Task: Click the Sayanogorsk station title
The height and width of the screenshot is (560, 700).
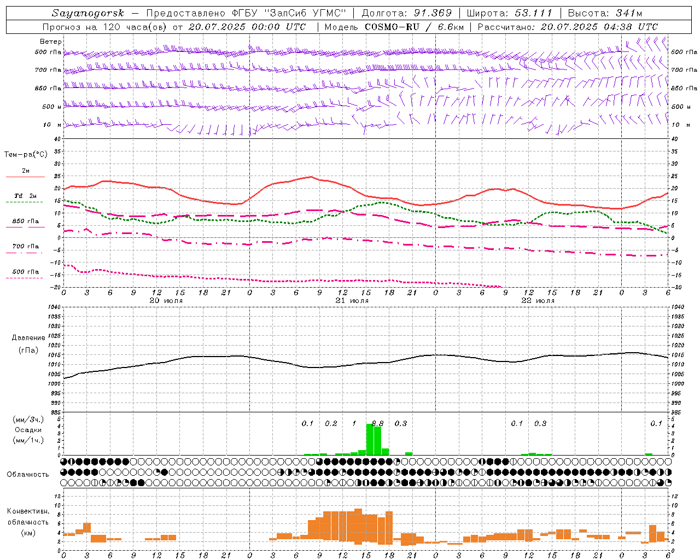Action: 88,13
